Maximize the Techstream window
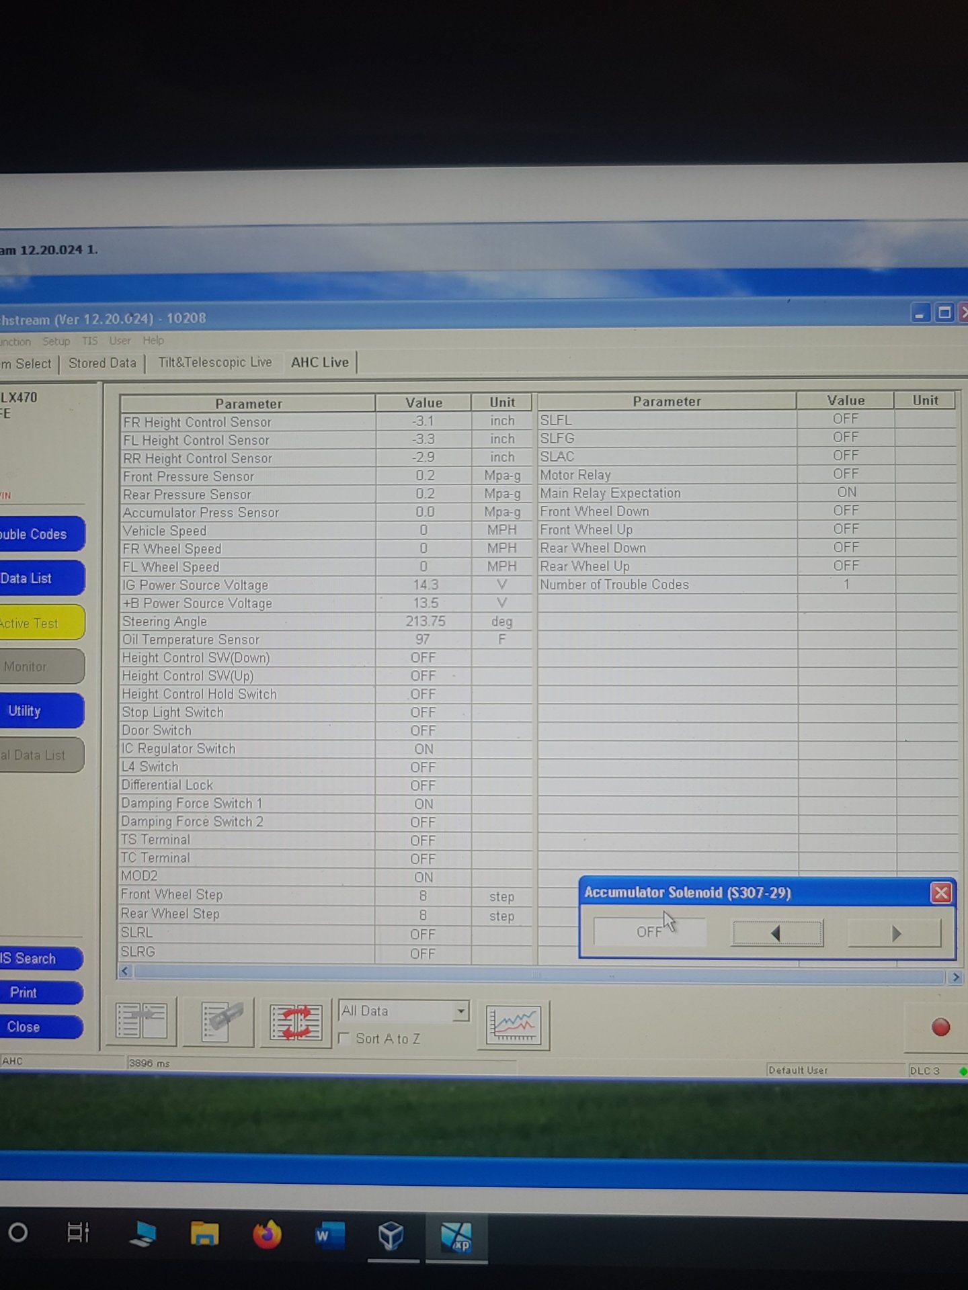Screen dimensions: 968x1290 tap(944, 312)
